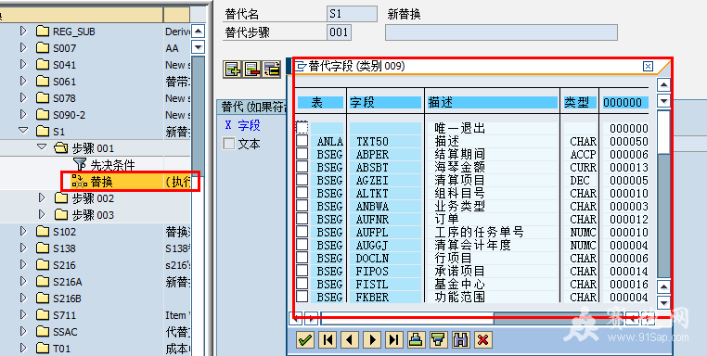This screenshot has height=356, width=707.
Task: Check the BSEG ABPER row checkbox
Action: [302, 154]
